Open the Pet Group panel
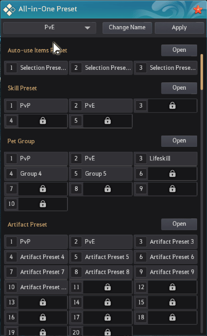Image resolution: width=207 pixels, height=336 pixels. (179, 141)
